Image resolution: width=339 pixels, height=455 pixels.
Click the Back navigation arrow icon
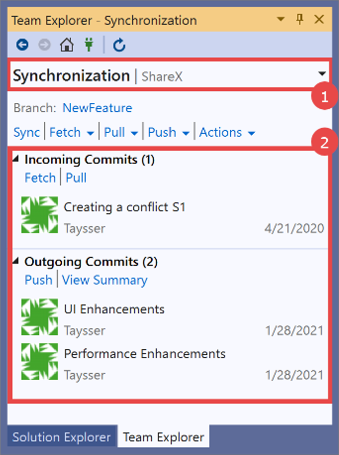click(22, 45)
